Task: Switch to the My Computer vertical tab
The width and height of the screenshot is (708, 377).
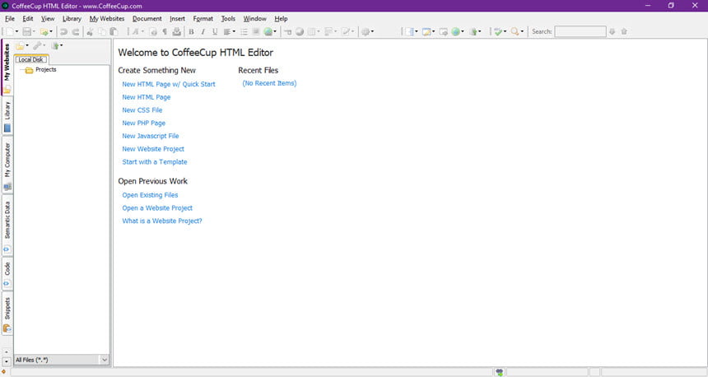Action: pyautogui.click(x=7, y=165)
